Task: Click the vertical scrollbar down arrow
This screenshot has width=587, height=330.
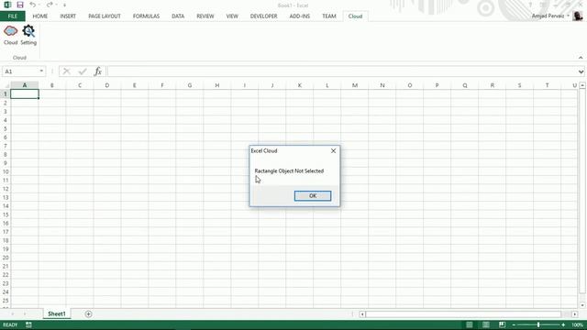Action: tap(582, 305)
